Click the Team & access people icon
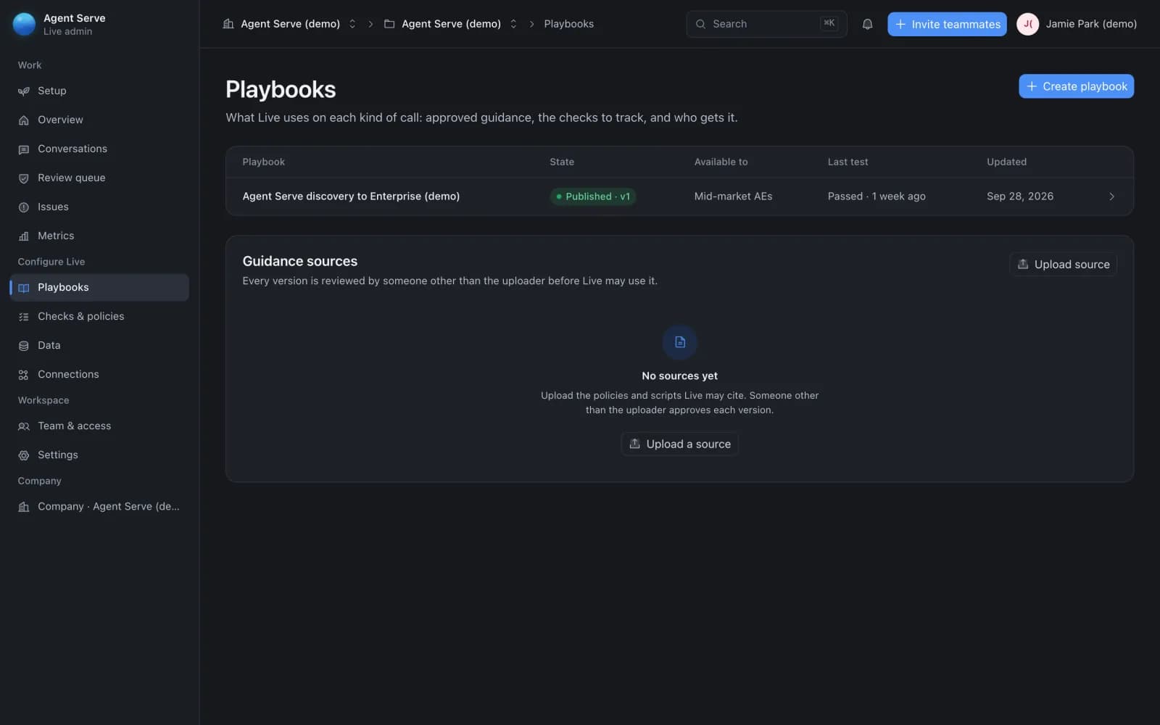The image size is (1160, 725). pyautogui.click(x=24, y=426)
